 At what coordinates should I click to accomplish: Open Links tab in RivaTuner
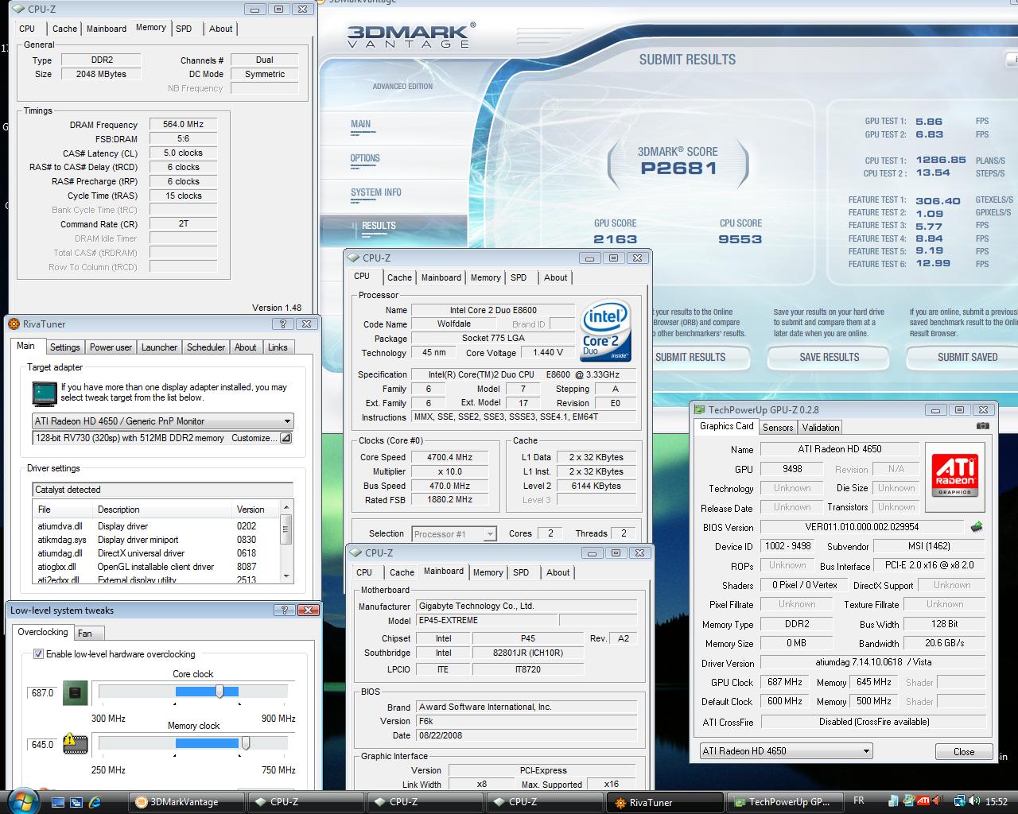click(278, 347)
